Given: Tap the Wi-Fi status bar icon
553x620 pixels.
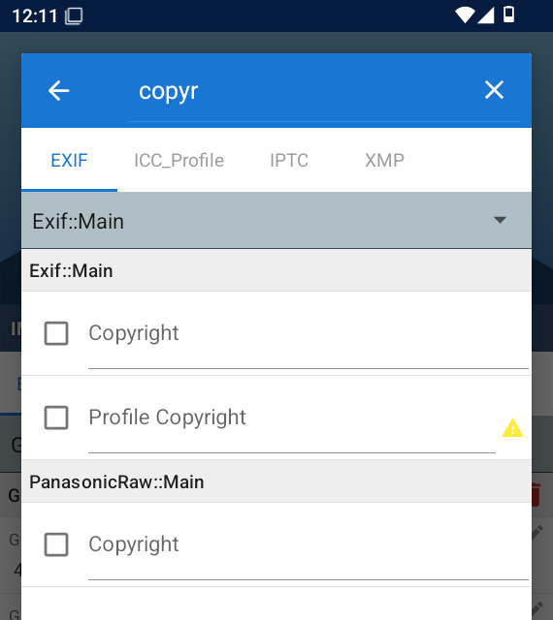Looking at the screenshot, I should pos(465,15).
